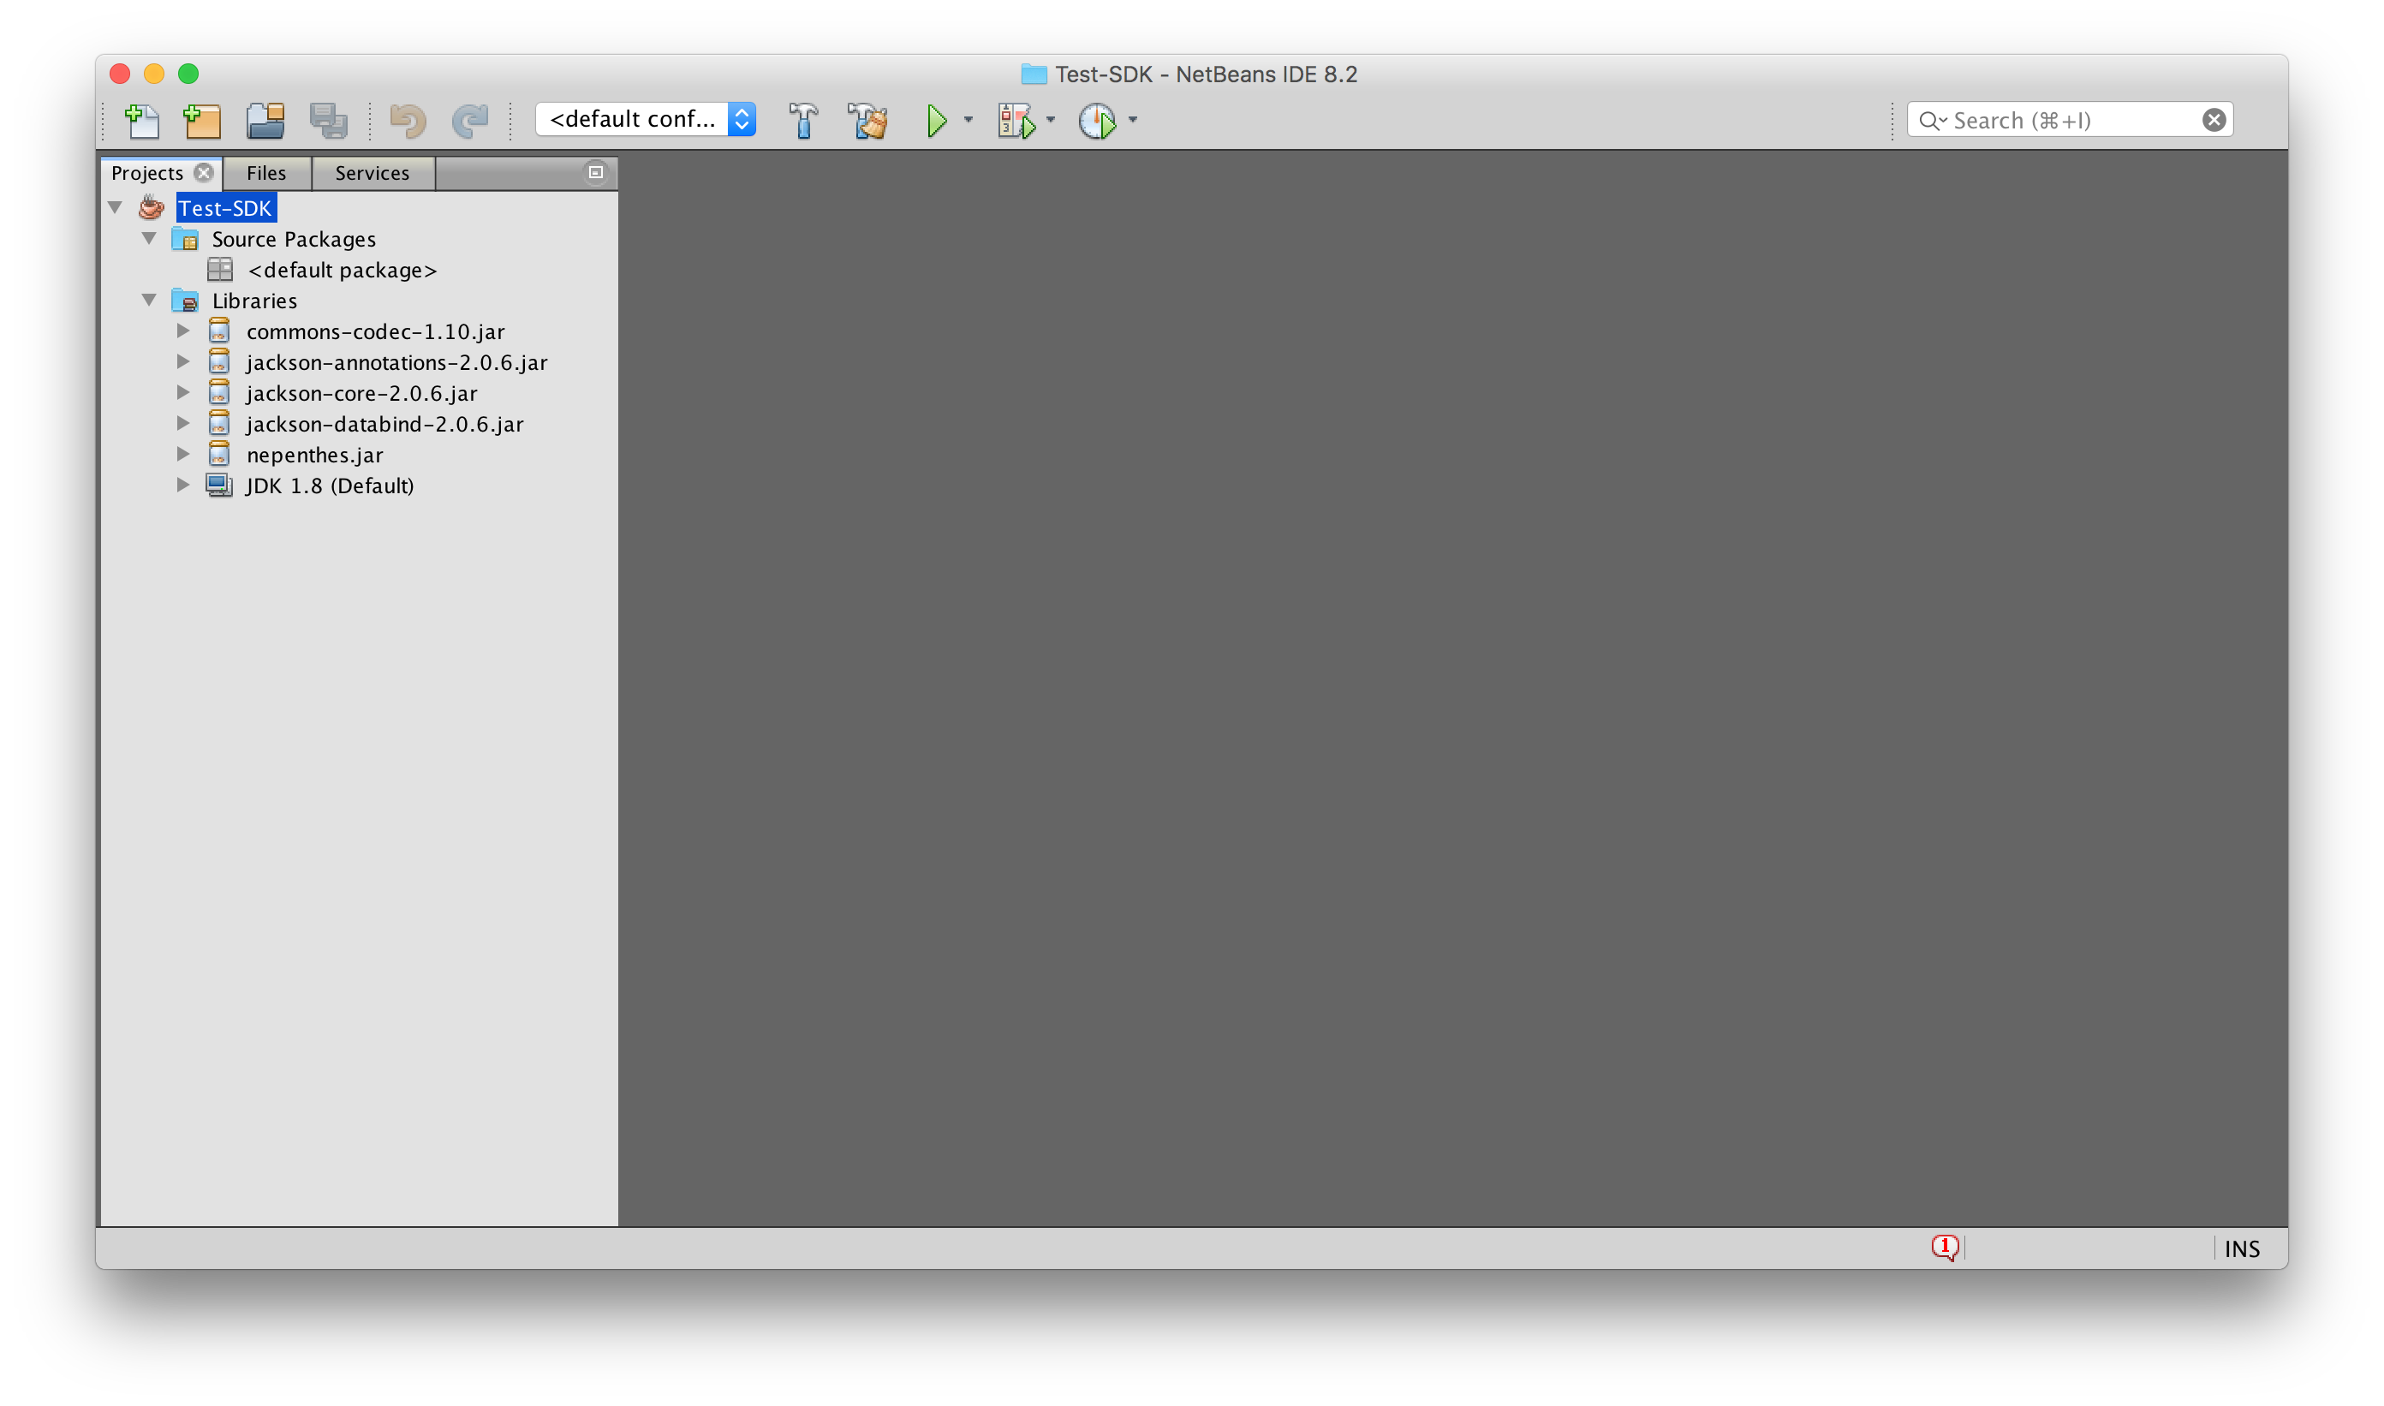Image resolution: width=2384 pixels, height=1406 pixels.
Task: Open the Debug Project dropdown arrow
Action: click(1050, 121)
